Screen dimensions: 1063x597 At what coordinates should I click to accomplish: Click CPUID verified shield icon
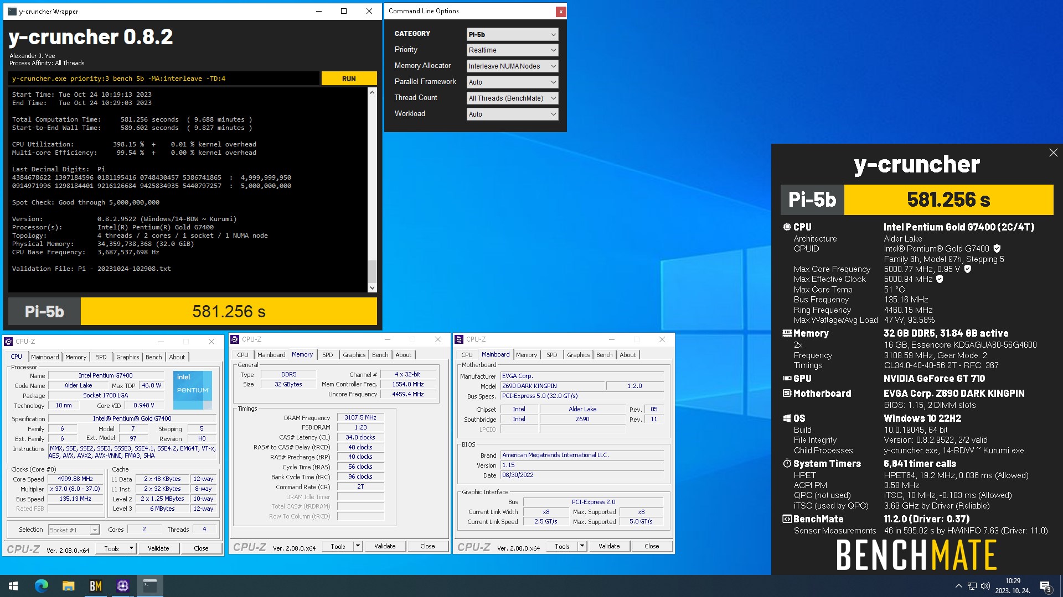click(997, 249)
